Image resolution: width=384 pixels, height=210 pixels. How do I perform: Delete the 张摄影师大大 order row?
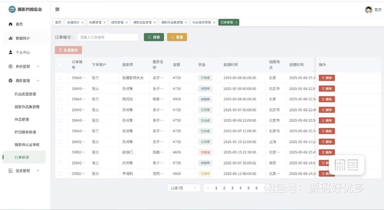coord(327,78)
